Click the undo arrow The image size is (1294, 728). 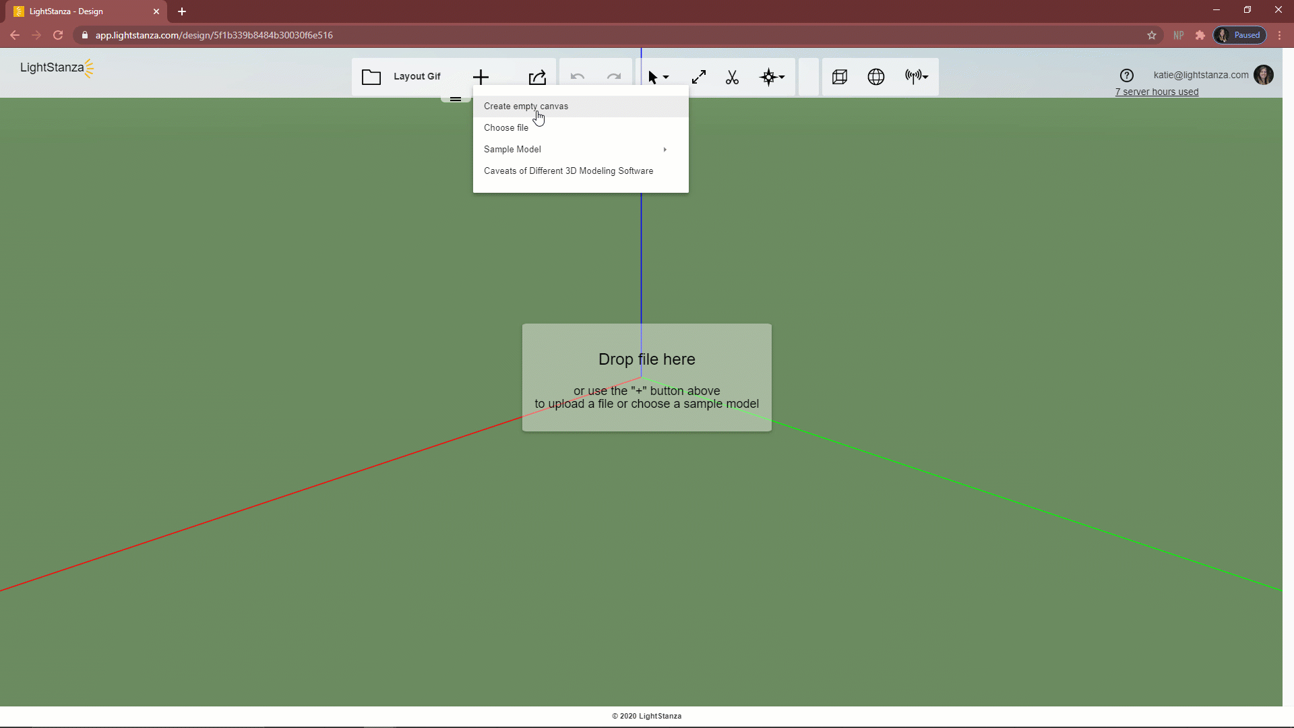coord(578,77)
